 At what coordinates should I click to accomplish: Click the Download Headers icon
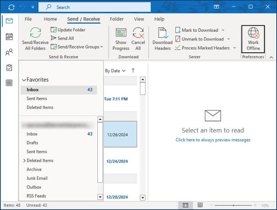pos(162,33)
